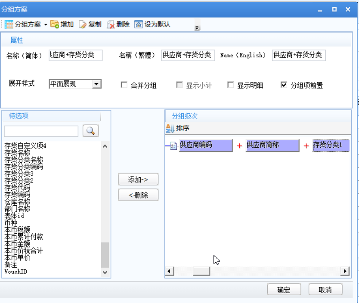Select 币种 in the list

click(11, 223)
